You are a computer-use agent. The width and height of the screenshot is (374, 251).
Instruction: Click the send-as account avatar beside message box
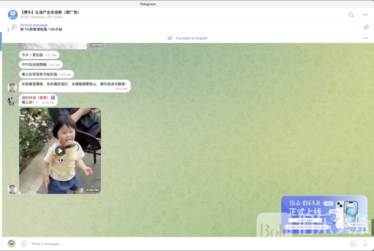point(11,243)
